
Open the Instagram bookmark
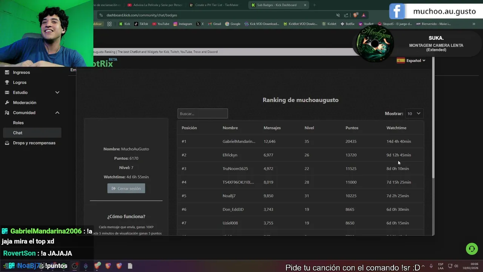[183, 24]
